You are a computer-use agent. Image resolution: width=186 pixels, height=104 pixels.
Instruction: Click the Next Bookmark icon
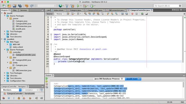click(112, 14)
